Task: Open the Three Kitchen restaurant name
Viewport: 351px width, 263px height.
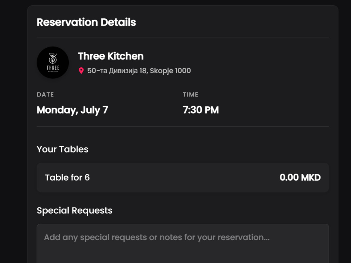Action: (x=111, y=56)
